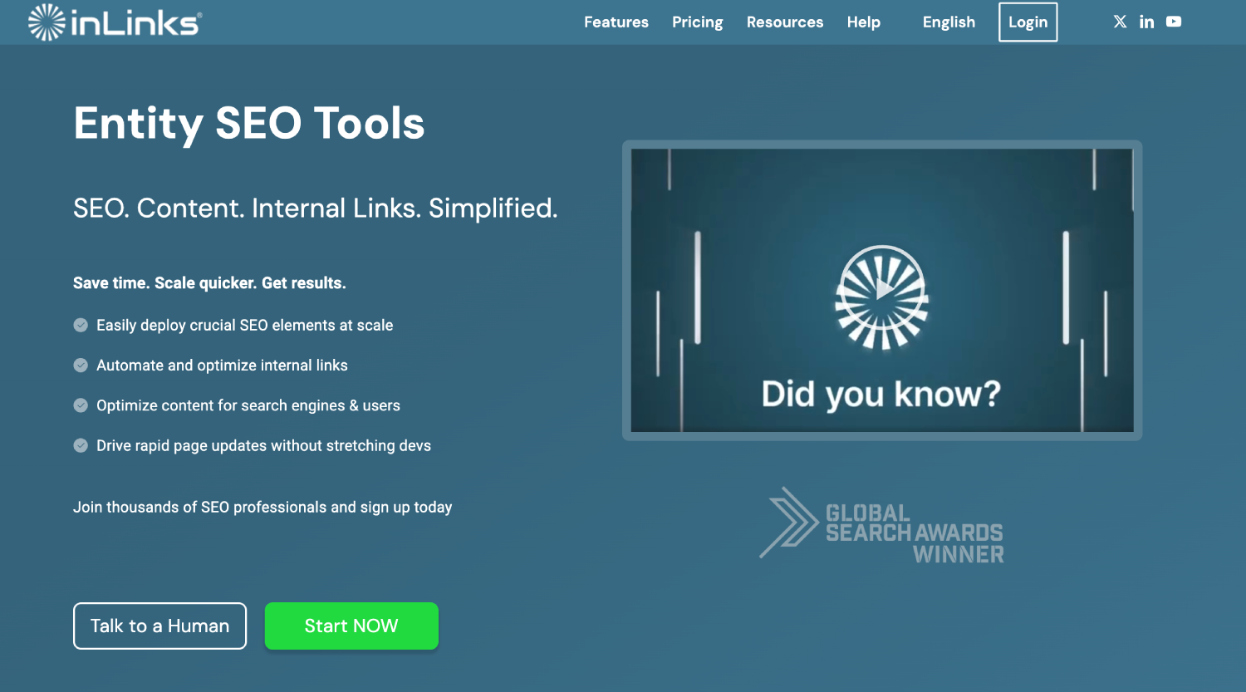Click the Login button
The image size is (1246, 692).
point(1028,22)
